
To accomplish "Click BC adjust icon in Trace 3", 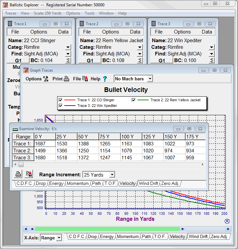I will tap(212, 60).
